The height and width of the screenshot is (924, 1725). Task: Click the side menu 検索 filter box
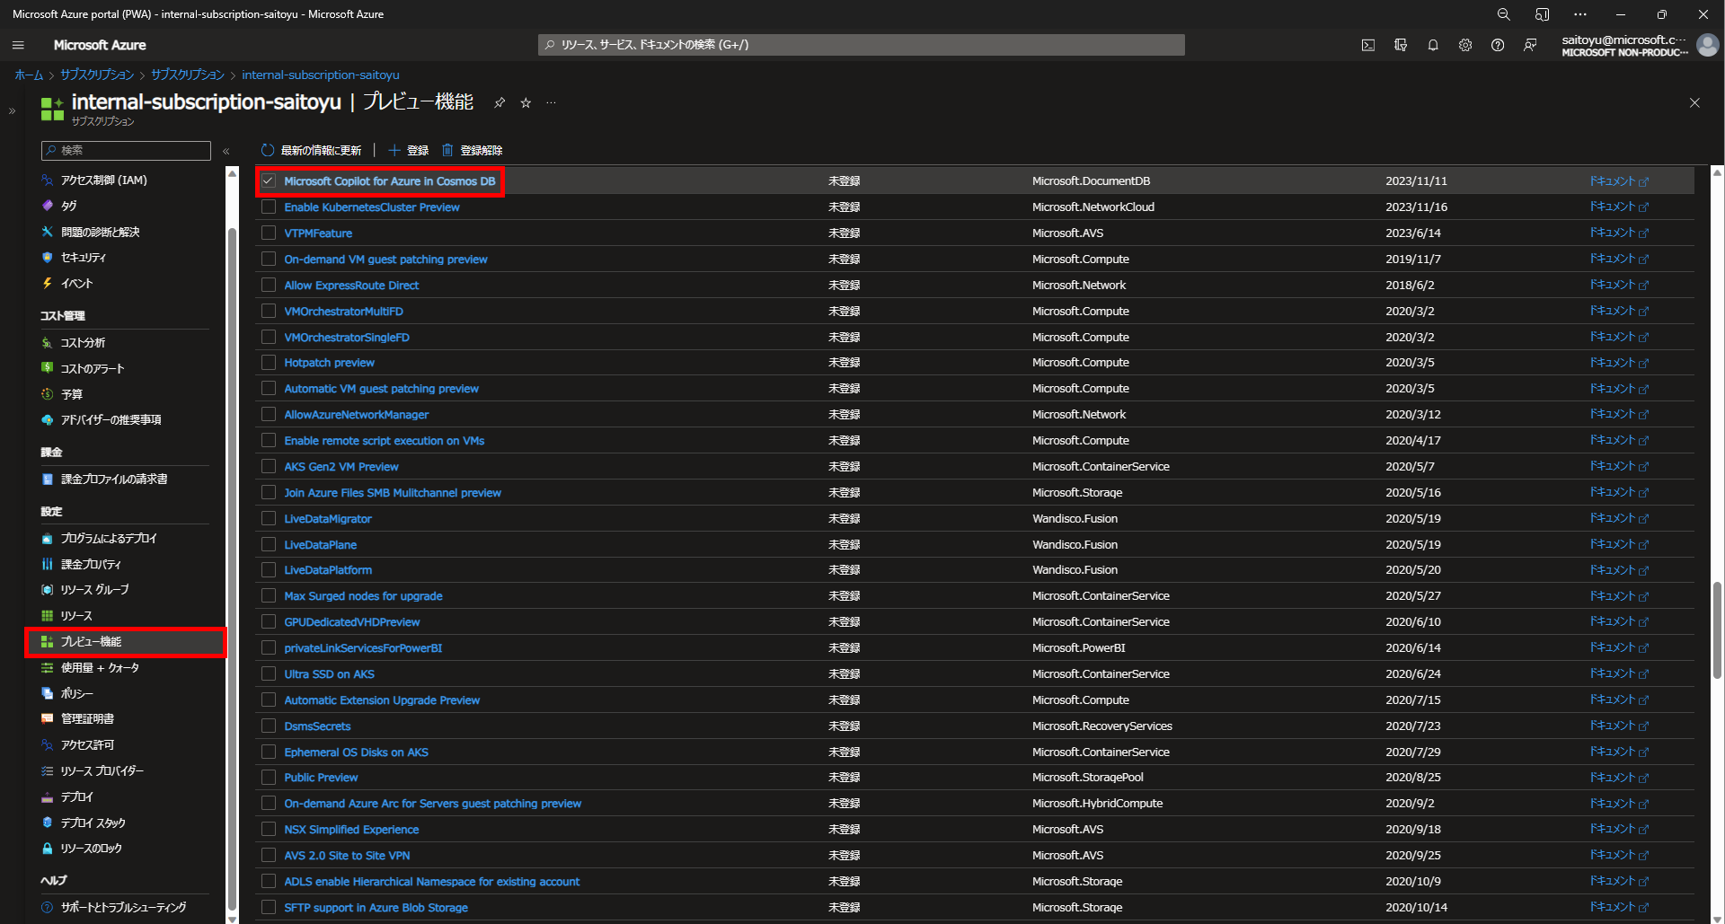tap(126, 151)
